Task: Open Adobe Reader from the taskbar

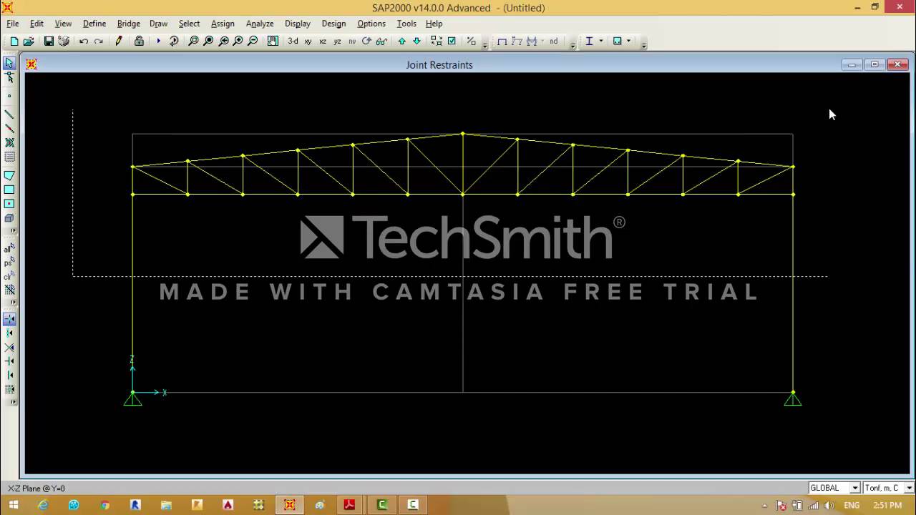Action: (x=349, y=505)
